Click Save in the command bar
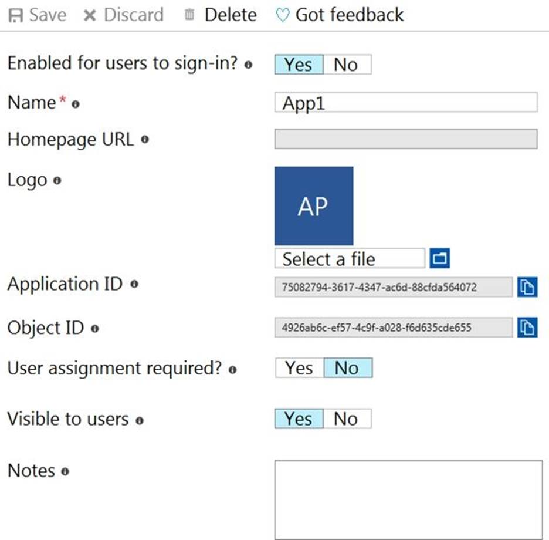549x540 pixels. 36,15
